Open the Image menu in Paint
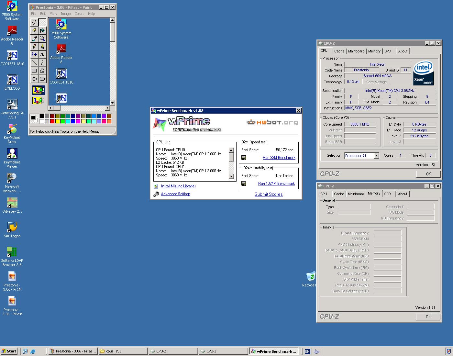Image resolution: width=453 pixels, height=356 pixels. (x=66, y=14)
